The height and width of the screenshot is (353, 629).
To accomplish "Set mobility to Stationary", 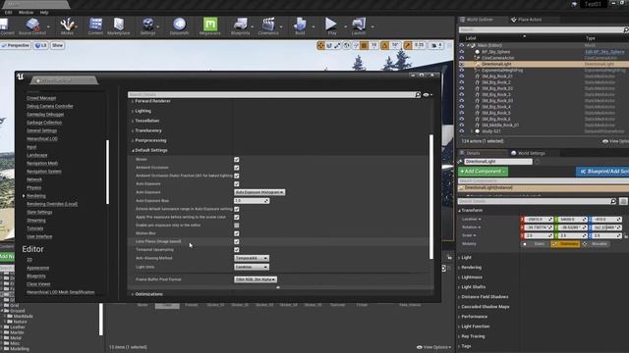I will tap(566, 244).
